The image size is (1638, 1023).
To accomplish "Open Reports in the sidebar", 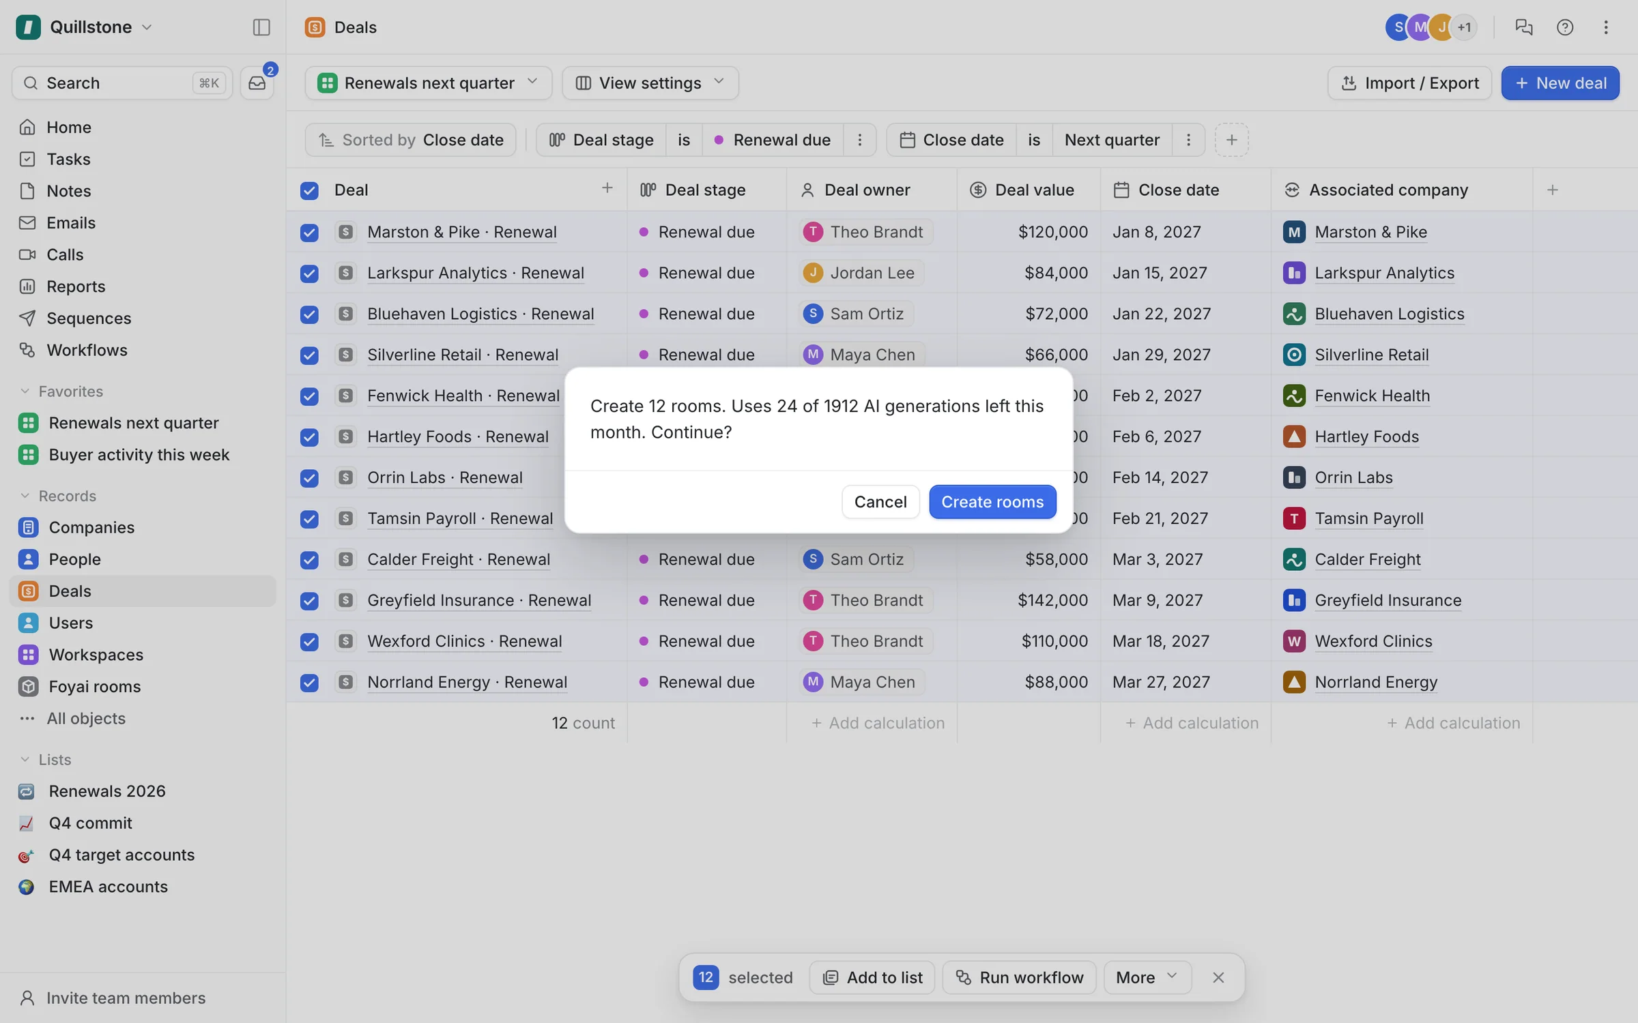I will pos(142,286).
